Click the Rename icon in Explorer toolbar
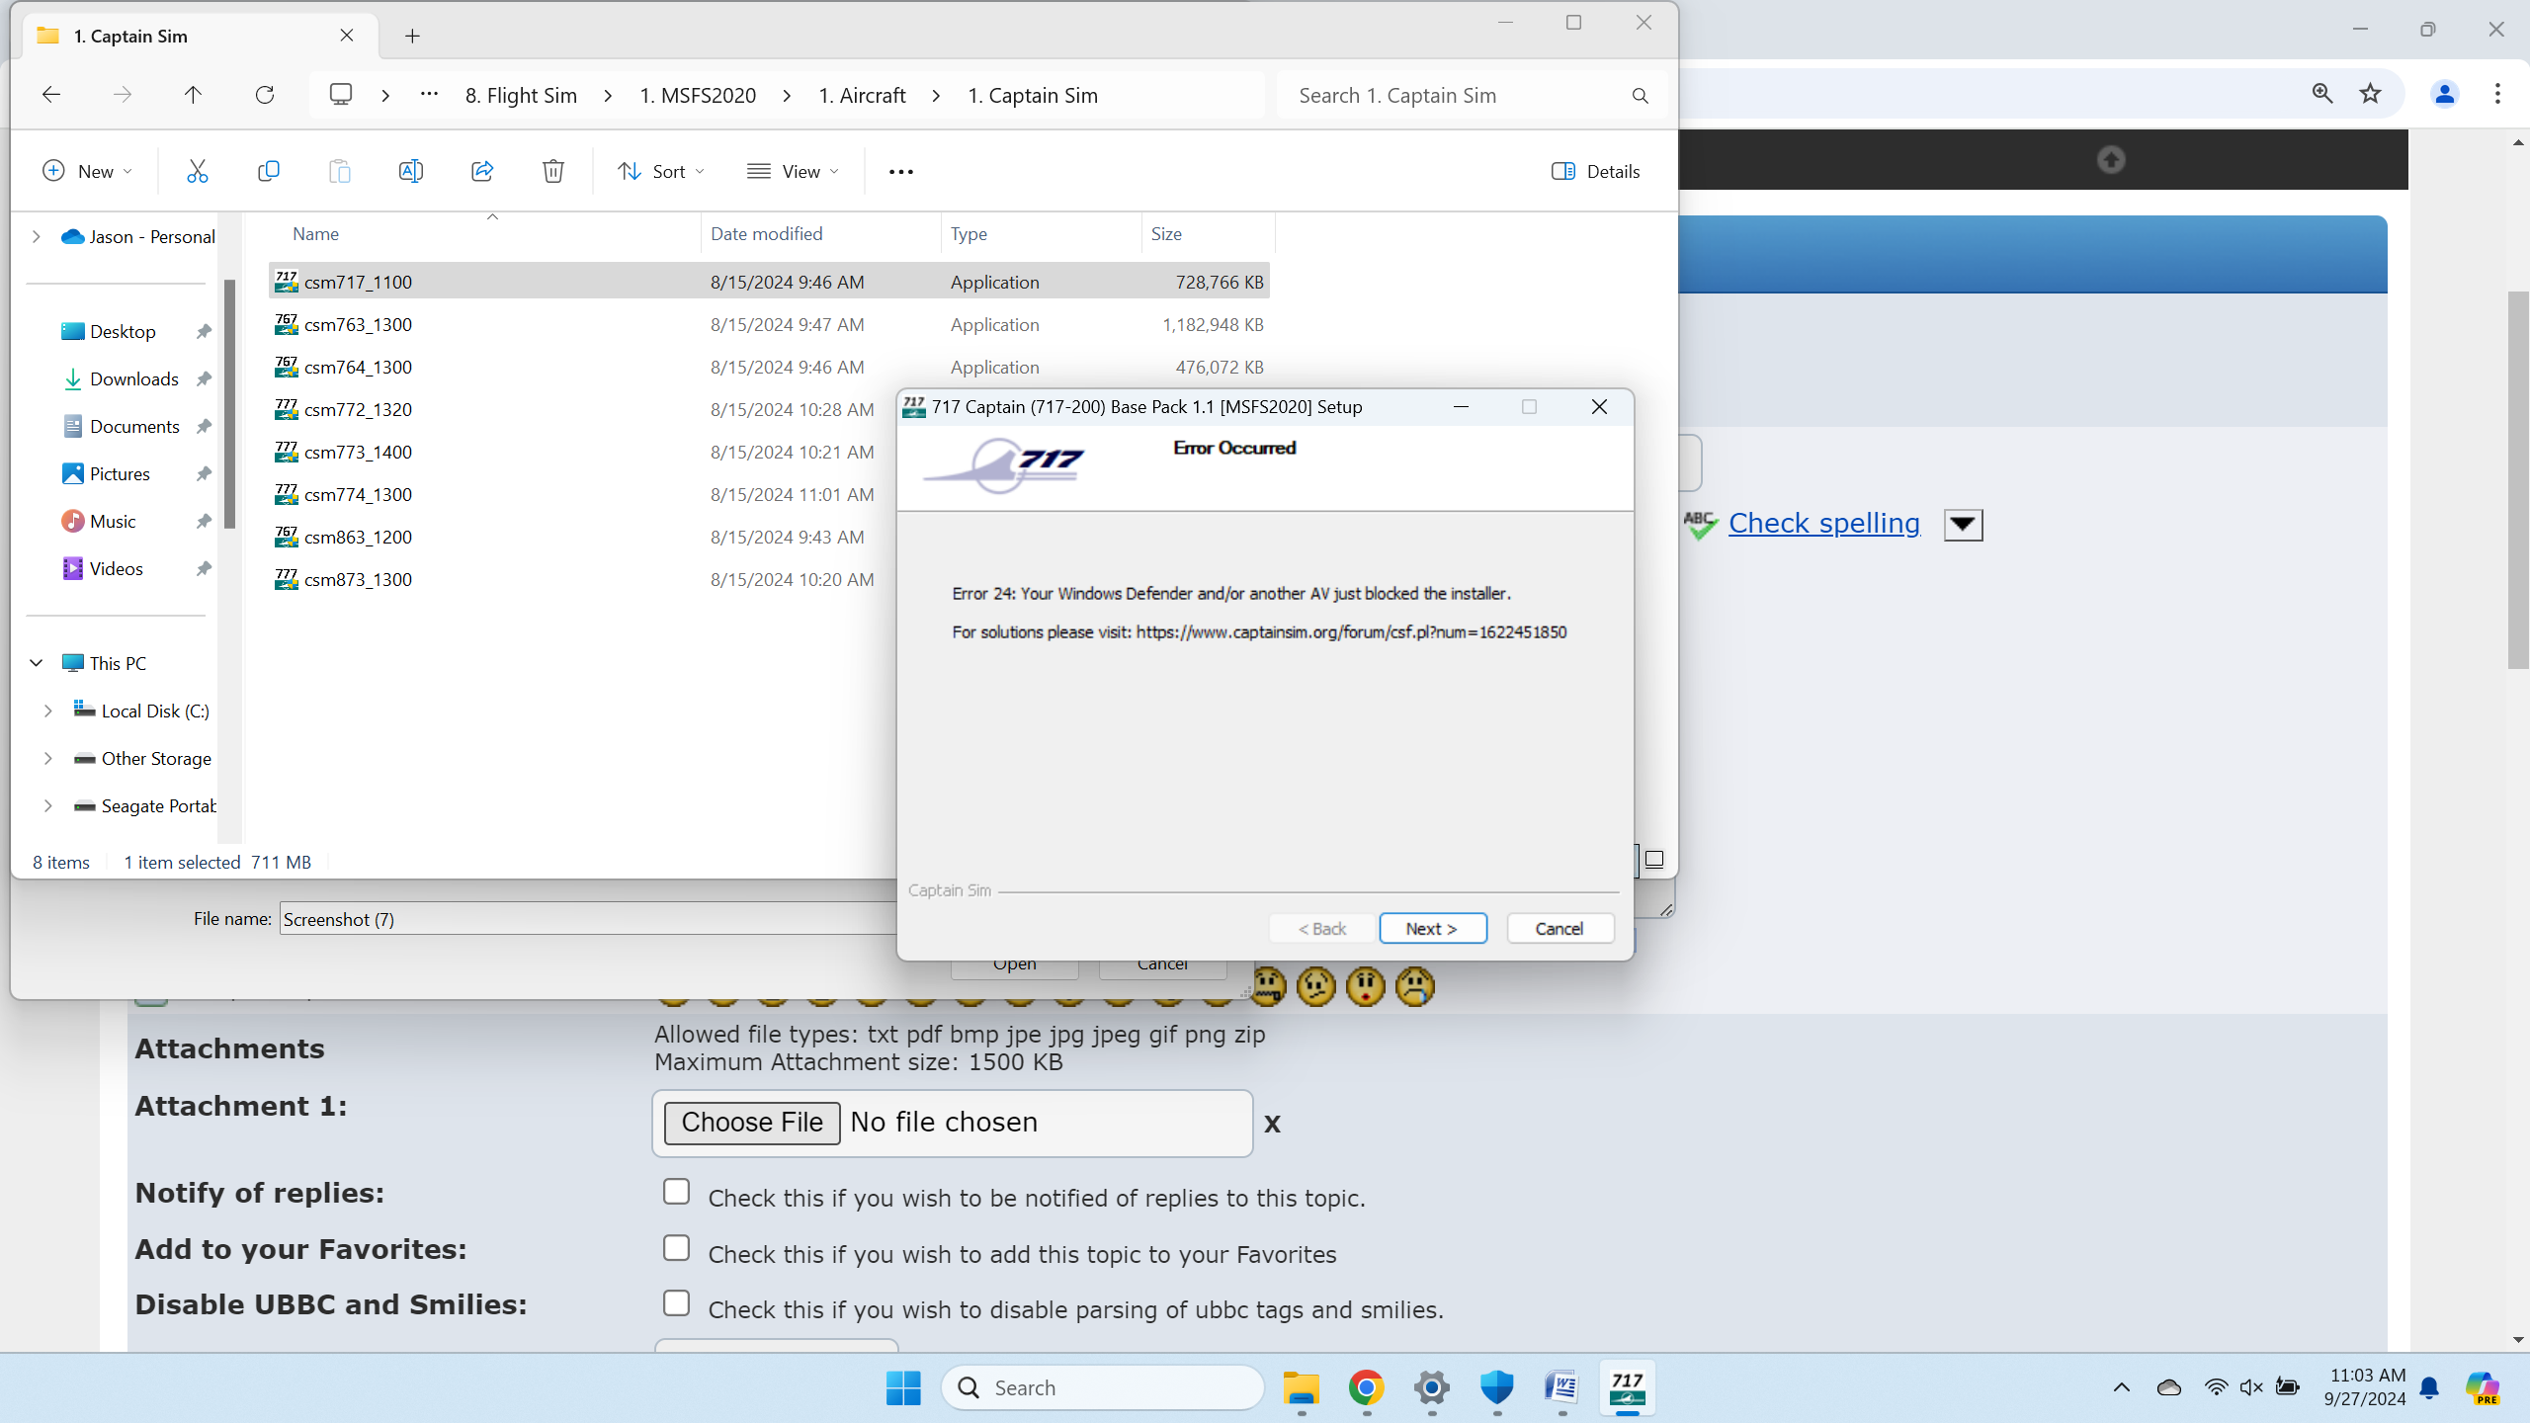2530x1423 pixels. [x=410, y=171]
